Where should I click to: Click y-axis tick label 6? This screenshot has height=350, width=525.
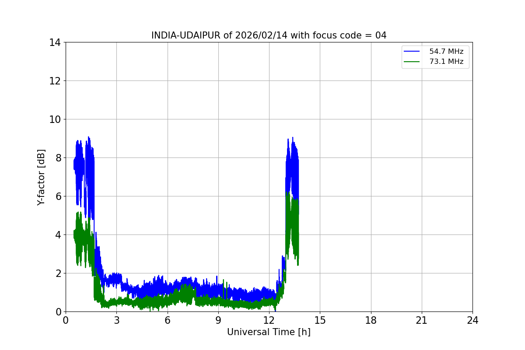pos(58,196)
